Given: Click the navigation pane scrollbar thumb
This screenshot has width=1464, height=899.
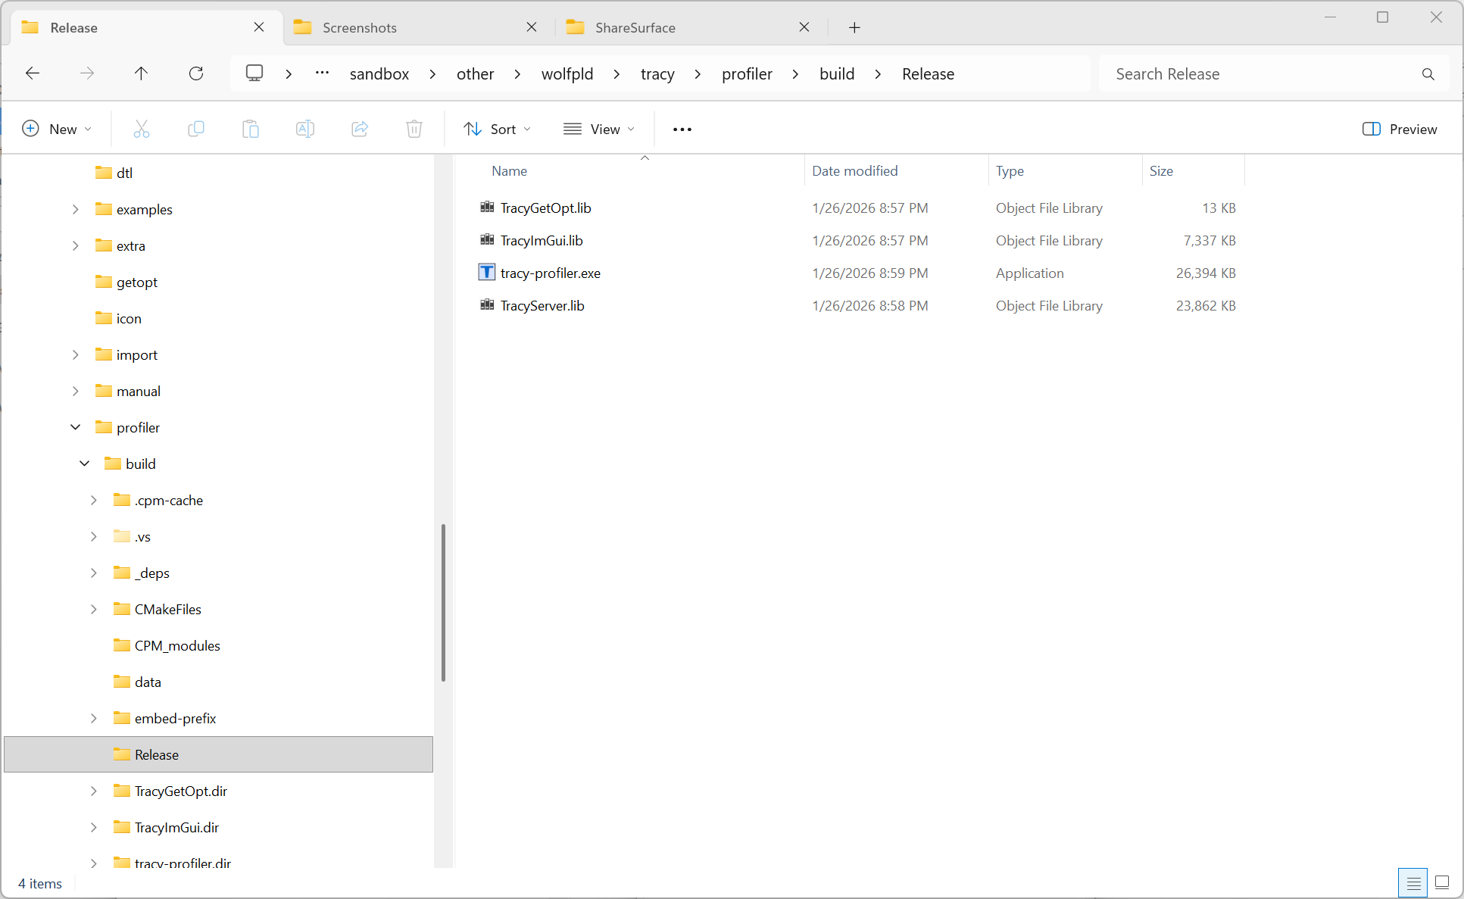Looking at the screenshot, I should point(443,602).
